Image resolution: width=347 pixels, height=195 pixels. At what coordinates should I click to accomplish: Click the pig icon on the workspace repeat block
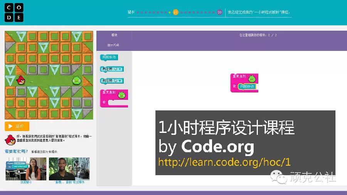pyautogui.click(x=252, y=79)
